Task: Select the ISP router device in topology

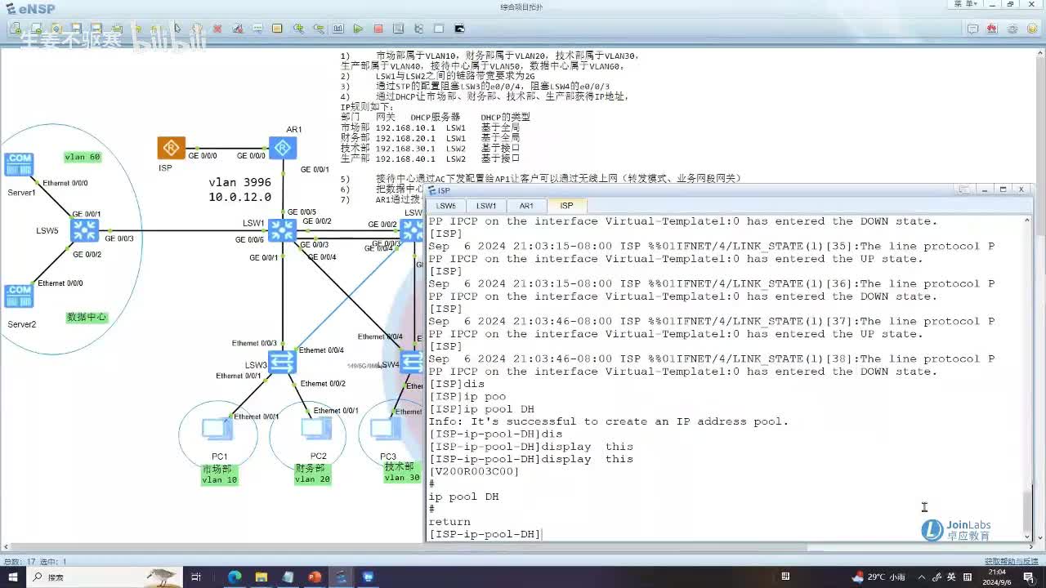Action: [172, 148]
